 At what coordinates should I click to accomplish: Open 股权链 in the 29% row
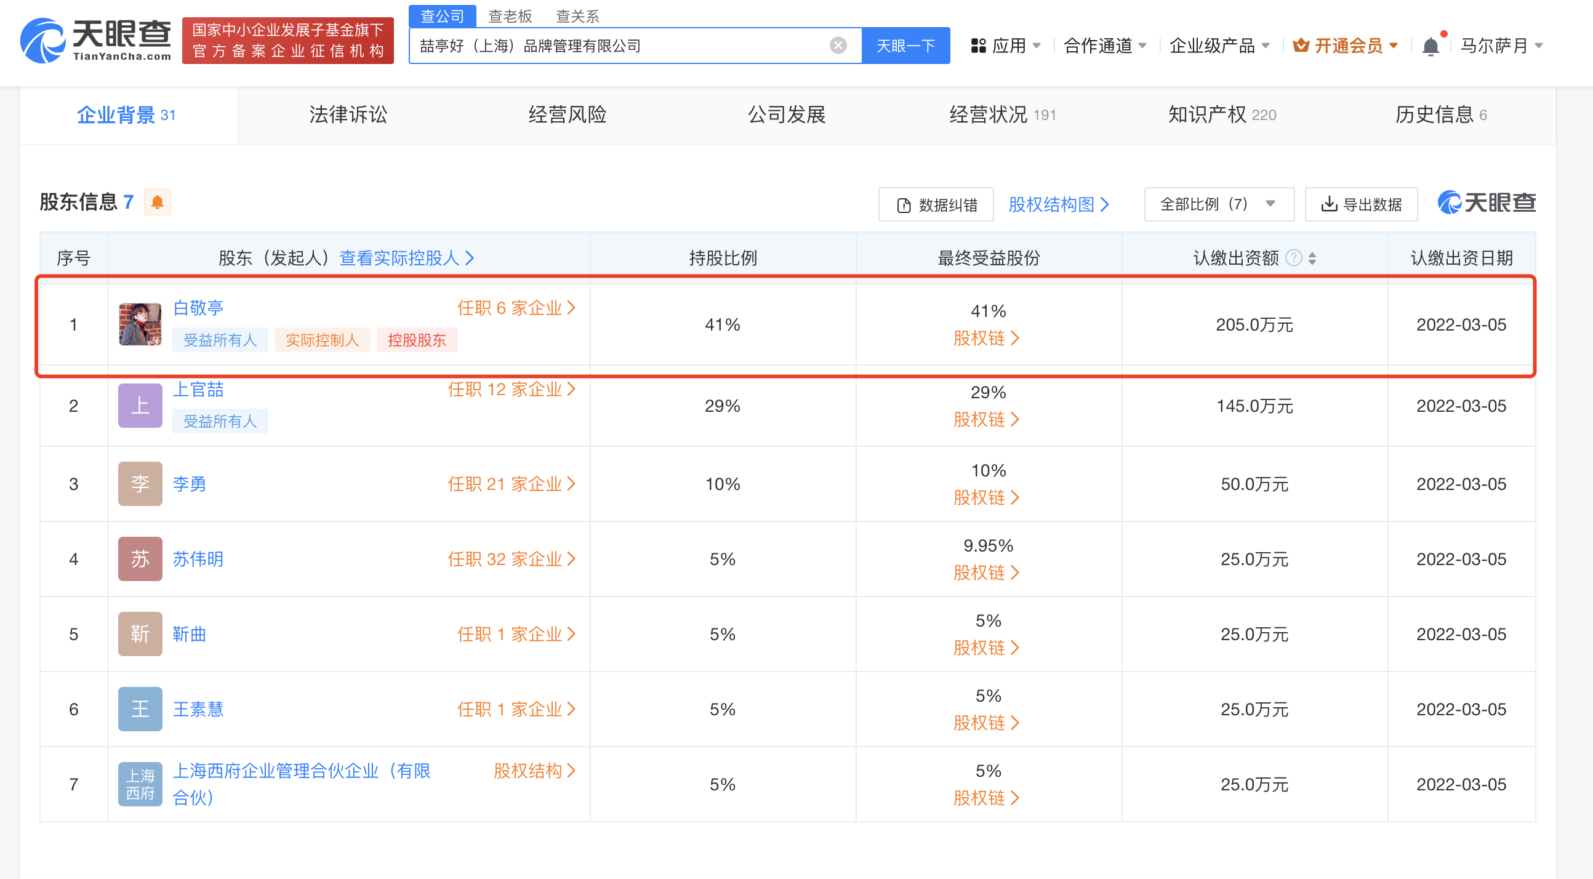pyautogui.click(x=986, y=420)
